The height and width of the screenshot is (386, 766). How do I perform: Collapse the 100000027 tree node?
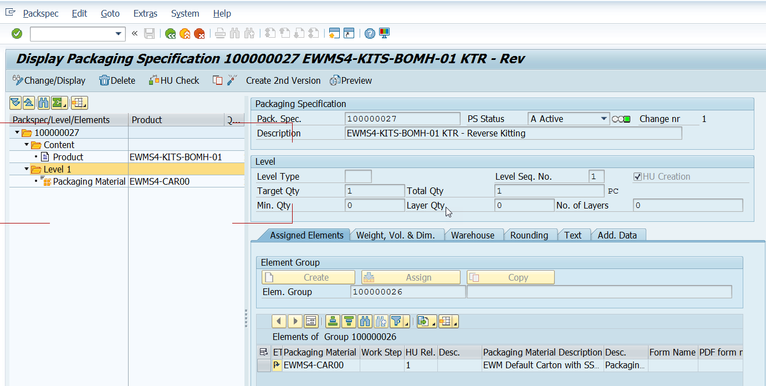point(17,133)
